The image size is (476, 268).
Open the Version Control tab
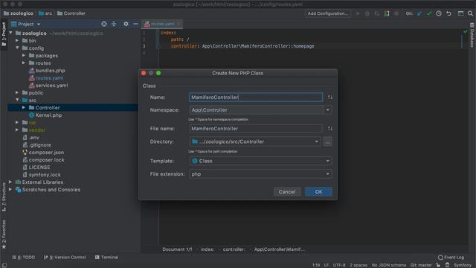pyautogui.click(x=65, y=258)
